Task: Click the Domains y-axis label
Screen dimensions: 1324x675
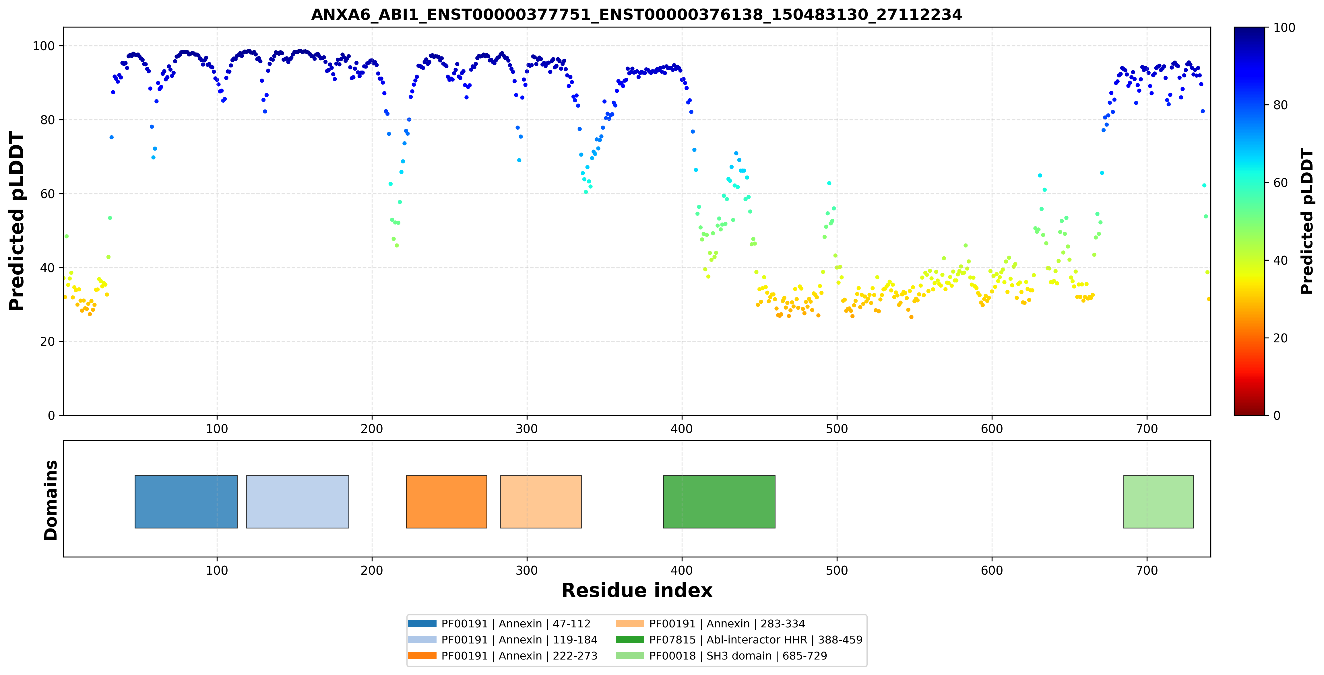Action: coord(51,500)
